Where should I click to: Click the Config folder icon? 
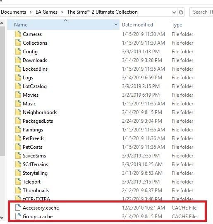click(18, 52)
